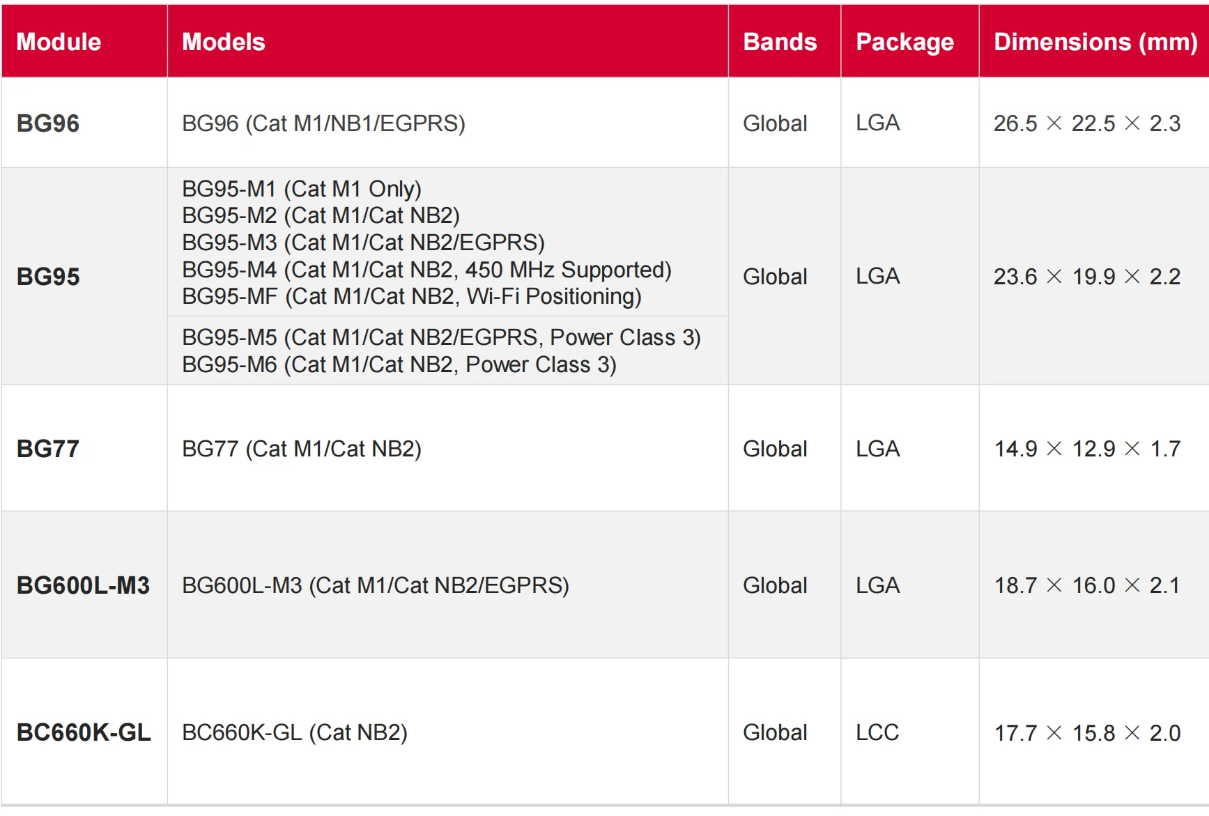Click the Models column header
Screen dimensions: 1209x816
223,42
